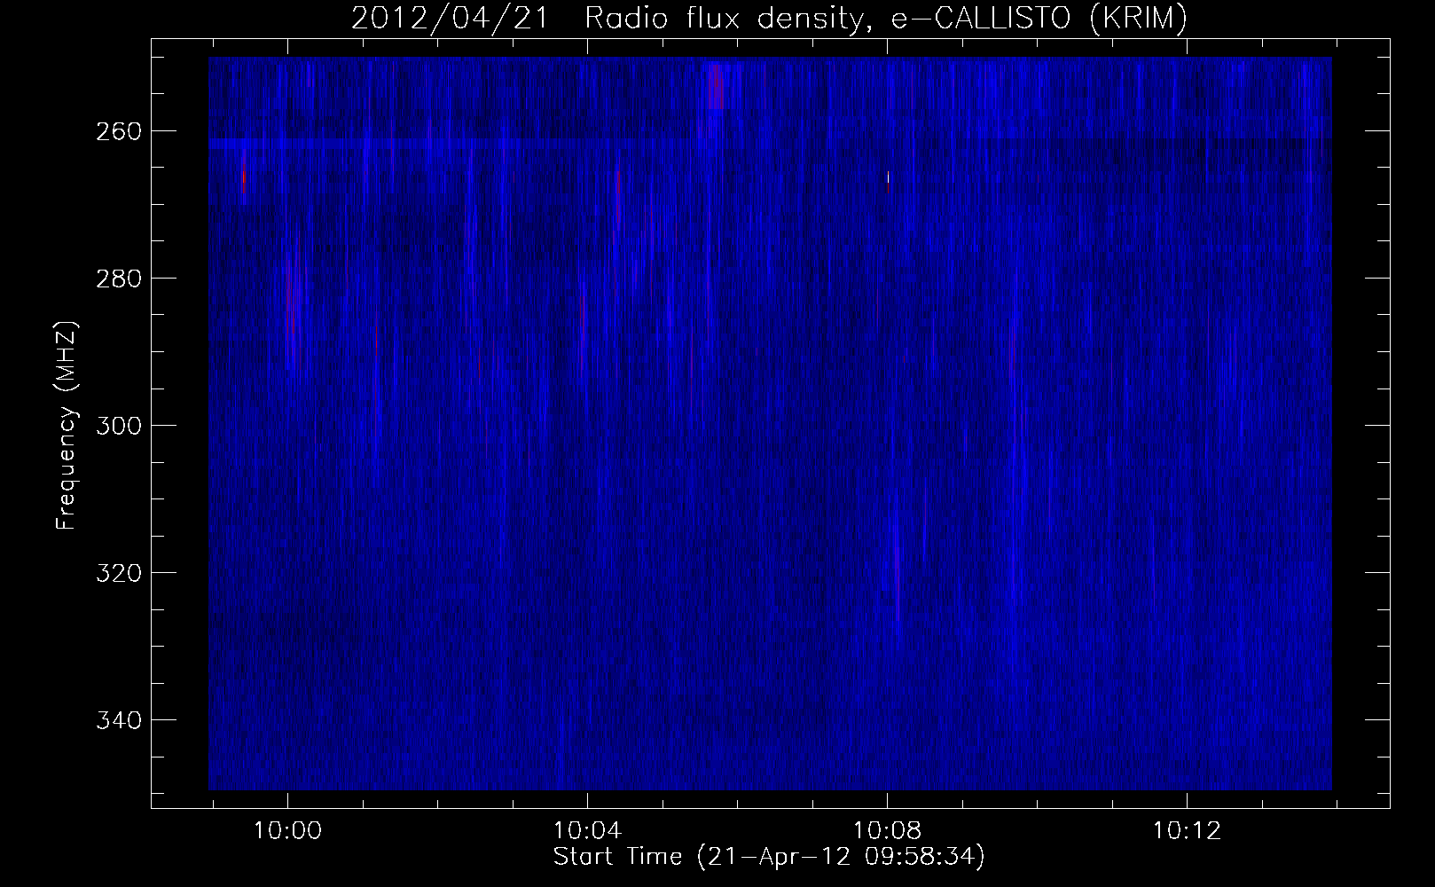The height and width of the screenshot is (887, 1435).
Task: Click the 280 frequency tick label
Action: (117, 279)
